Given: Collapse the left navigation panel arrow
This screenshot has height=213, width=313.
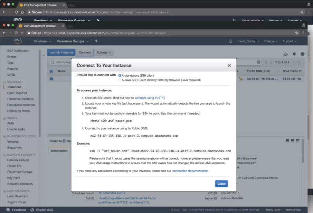Looking at the screenshot, I should 44,55.
